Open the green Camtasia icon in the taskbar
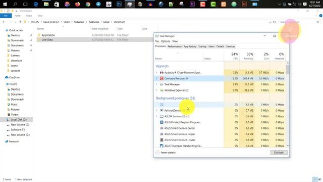The width and height of the screenshot is (323, 182). pyautogui.click(x=213, y=4)
